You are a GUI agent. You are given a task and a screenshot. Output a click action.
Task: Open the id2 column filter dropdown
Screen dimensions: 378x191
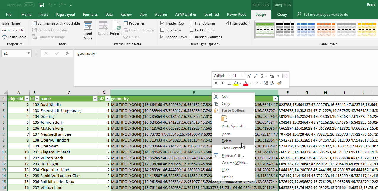[x=107, y=99]
